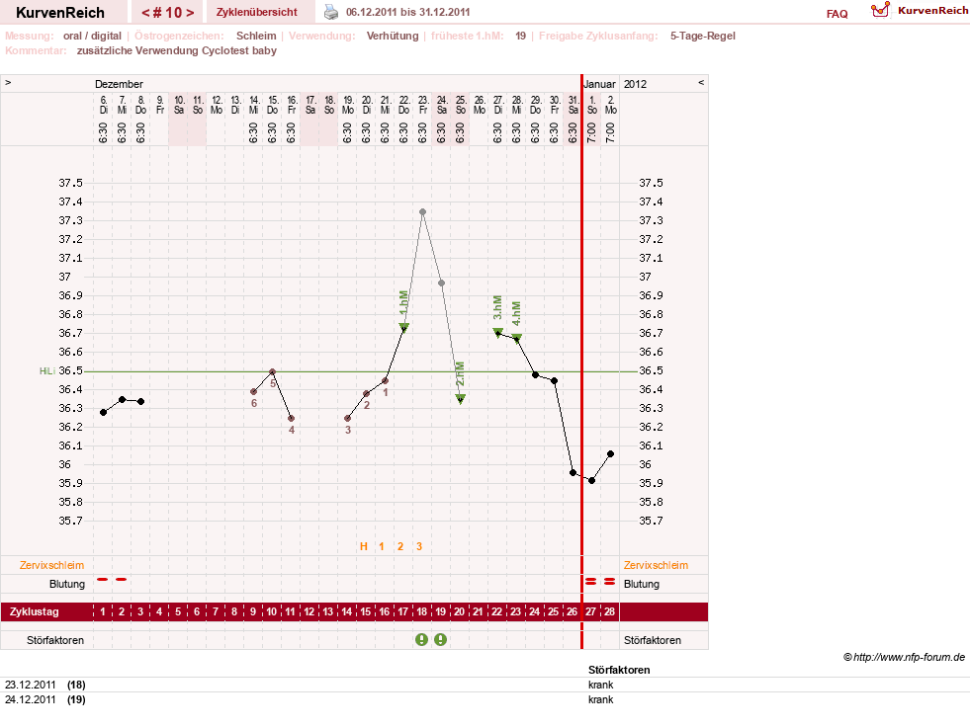Screen dimensions: 970x728
Task: Click the point labeled 5 on day 10
Action: 272,372
